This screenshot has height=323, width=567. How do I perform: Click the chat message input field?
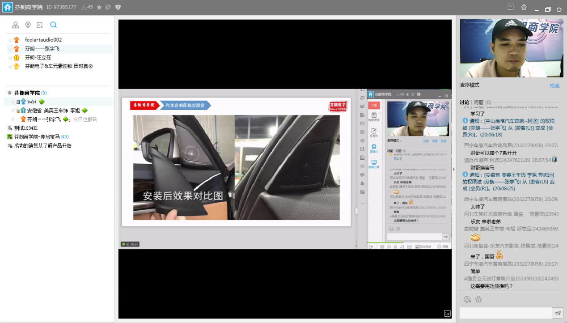tap(505, 313)
